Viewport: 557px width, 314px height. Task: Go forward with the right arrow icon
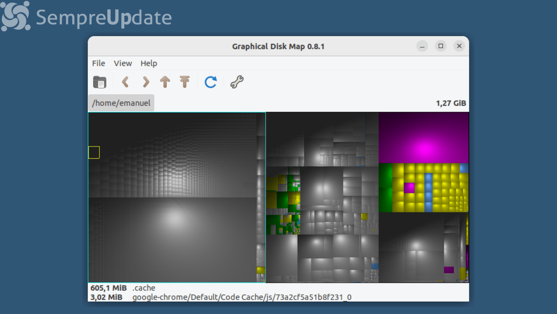146,82
